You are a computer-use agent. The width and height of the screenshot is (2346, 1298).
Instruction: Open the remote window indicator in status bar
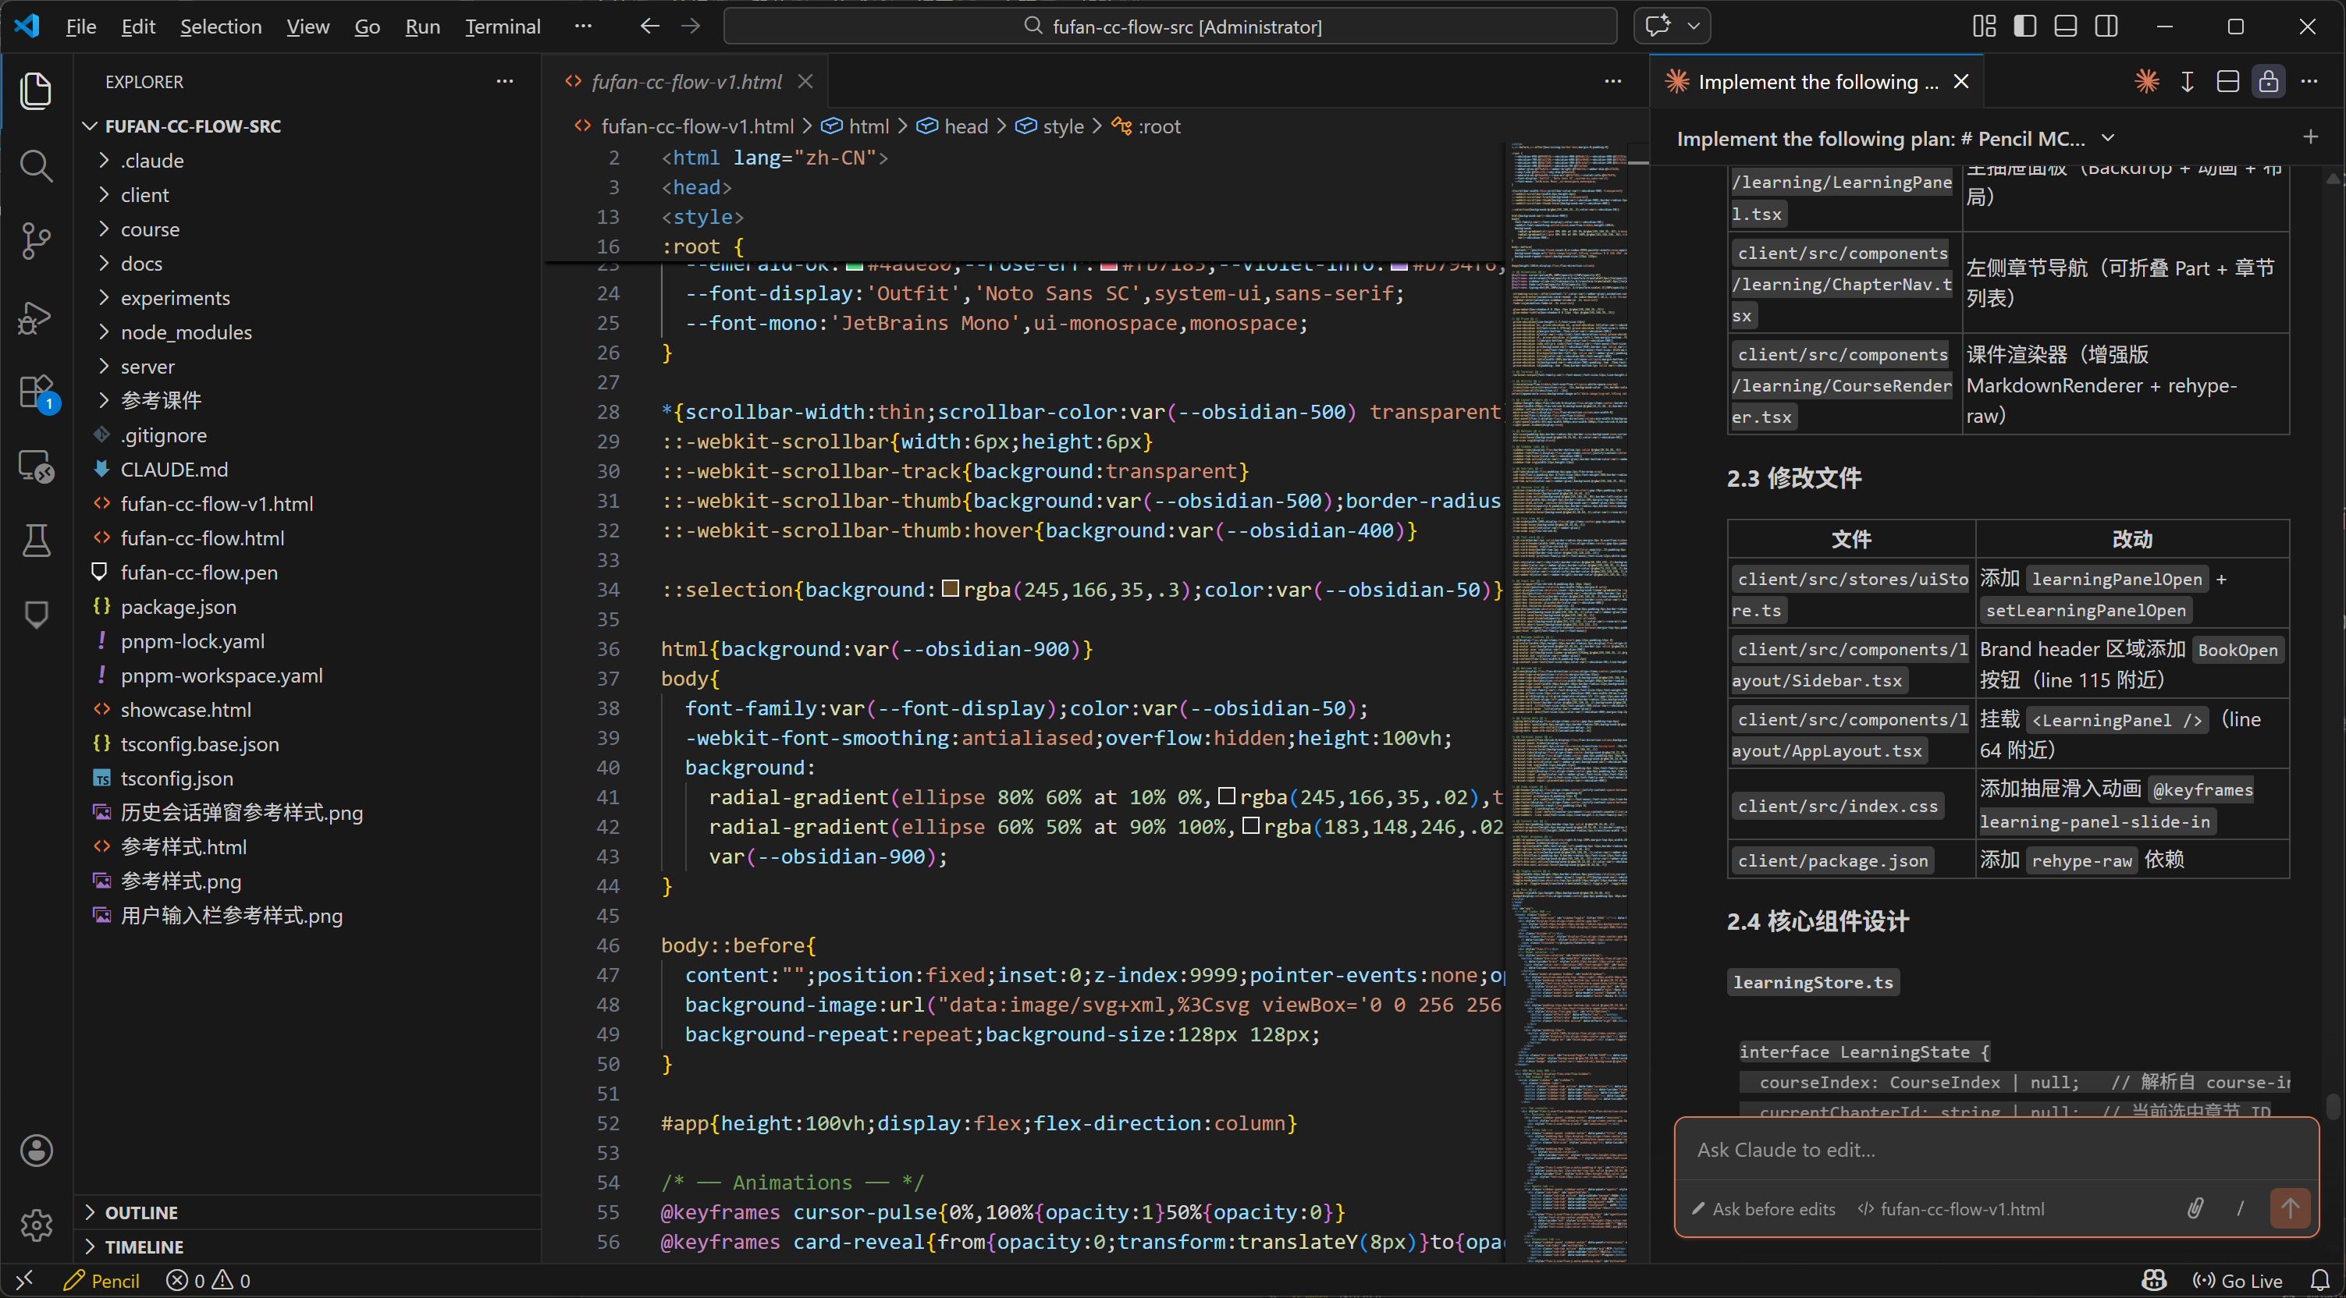pos(26,1281)
